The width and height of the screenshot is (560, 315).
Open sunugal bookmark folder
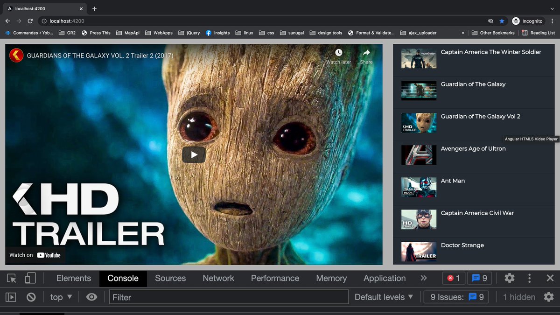point(292,33)
